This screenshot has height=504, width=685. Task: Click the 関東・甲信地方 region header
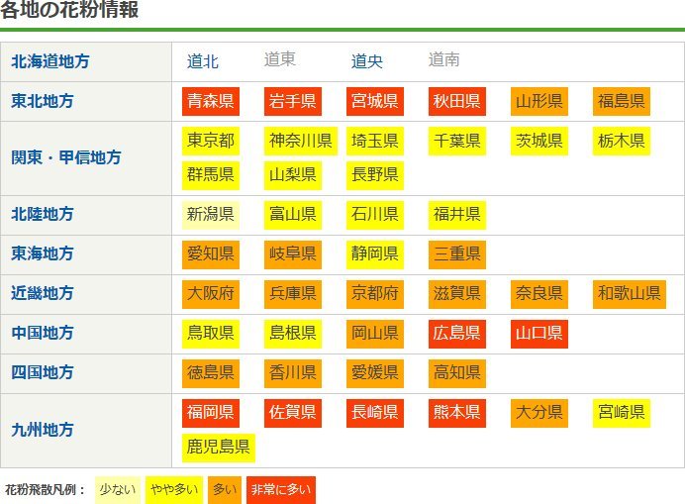66,157
